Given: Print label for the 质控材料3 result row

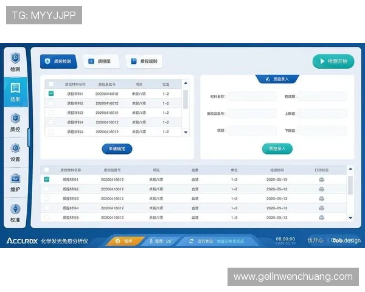Looking at the screenshot, I should 321,199.
